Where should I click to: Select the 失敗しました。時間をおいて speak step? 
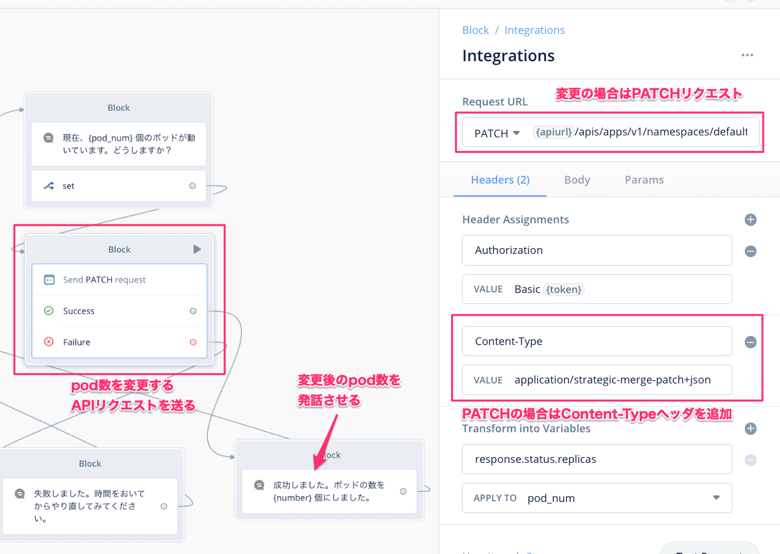(x=90, y=506)
